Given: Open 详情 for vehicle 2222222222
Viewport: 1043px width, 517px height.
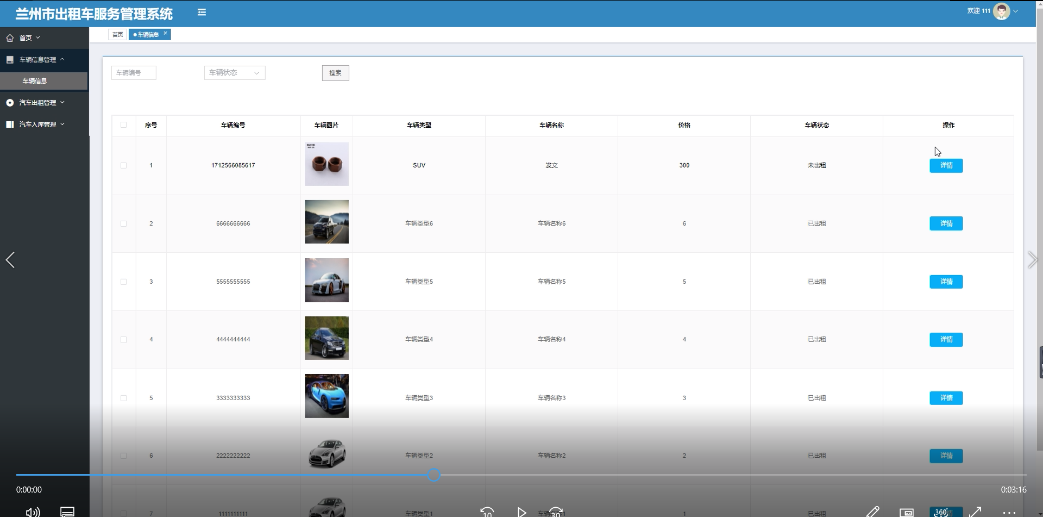Looking at the screenshot, I should [x=946, y=456].
